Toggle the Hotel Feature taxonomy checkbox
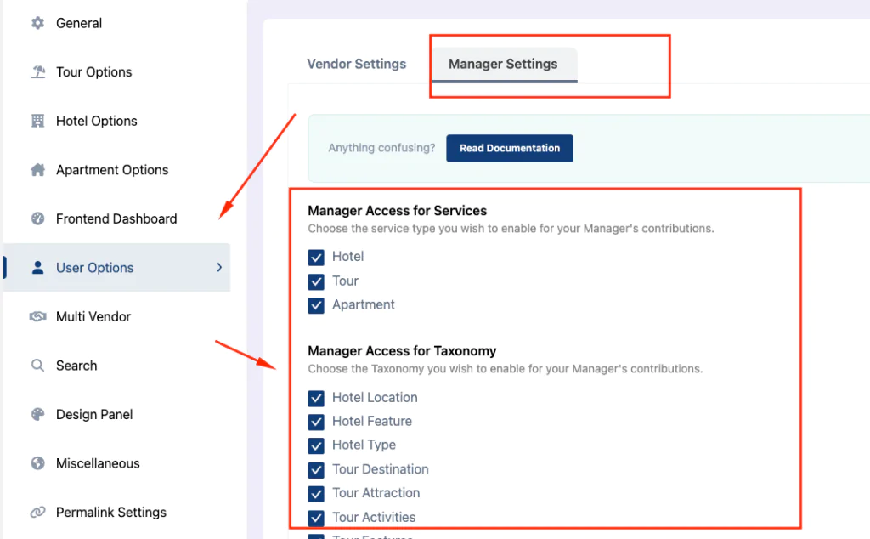 pos(316,422)
